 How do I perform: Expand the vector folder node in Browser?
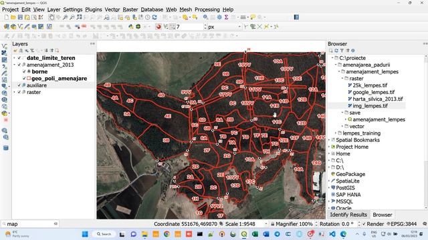(342, 126)
